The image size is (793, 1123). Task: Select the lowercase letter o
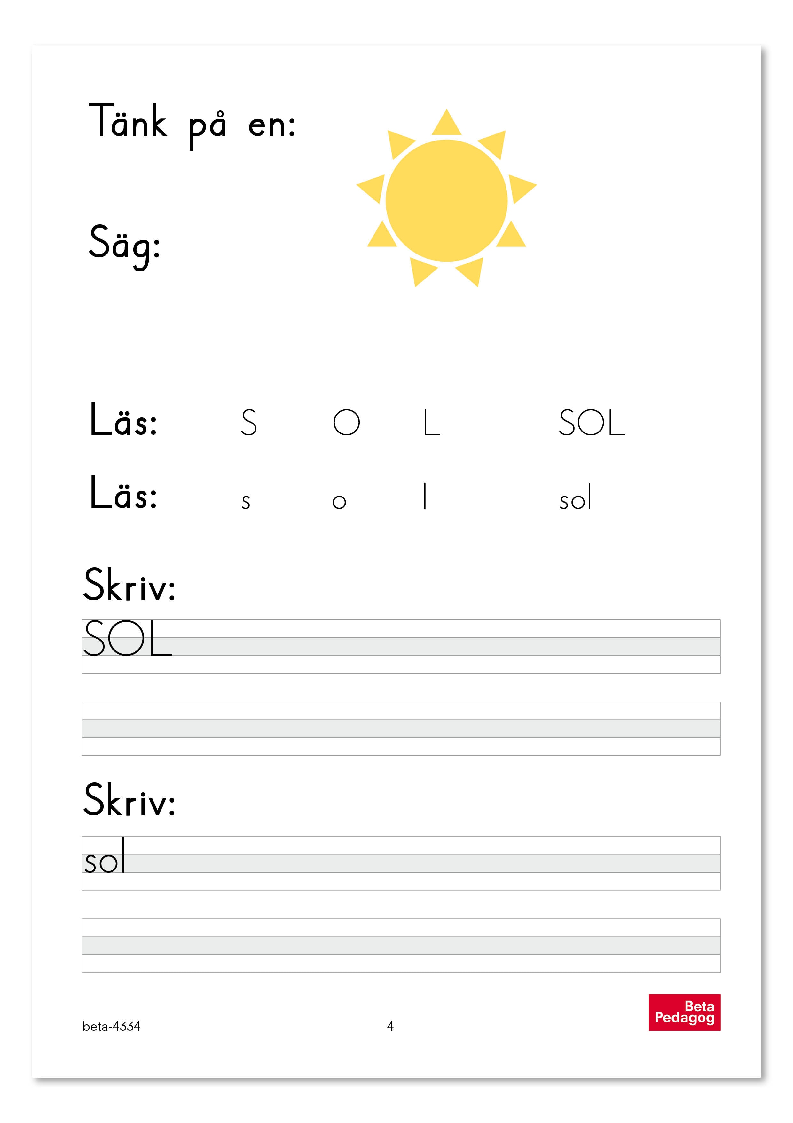tap(339, 502)
